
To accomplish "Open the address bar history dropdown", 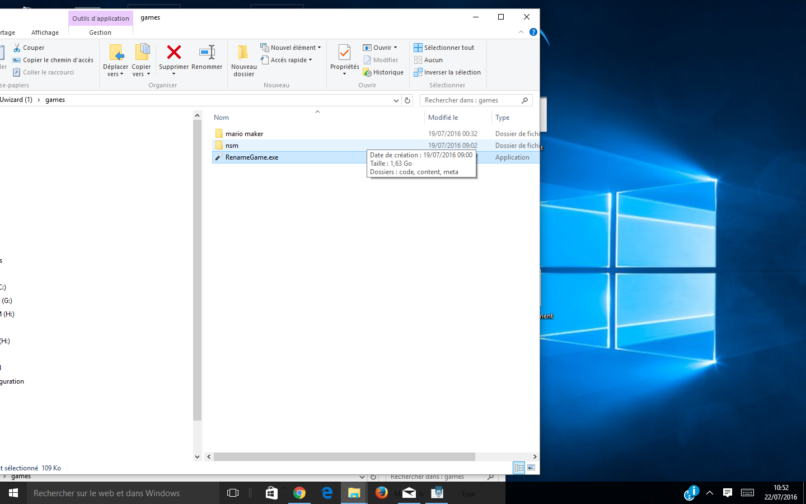I will tap(396, 100).
